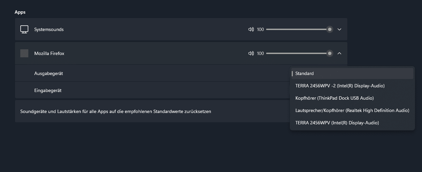Click the Systemsounds volume slider handle

pos(330,29)
